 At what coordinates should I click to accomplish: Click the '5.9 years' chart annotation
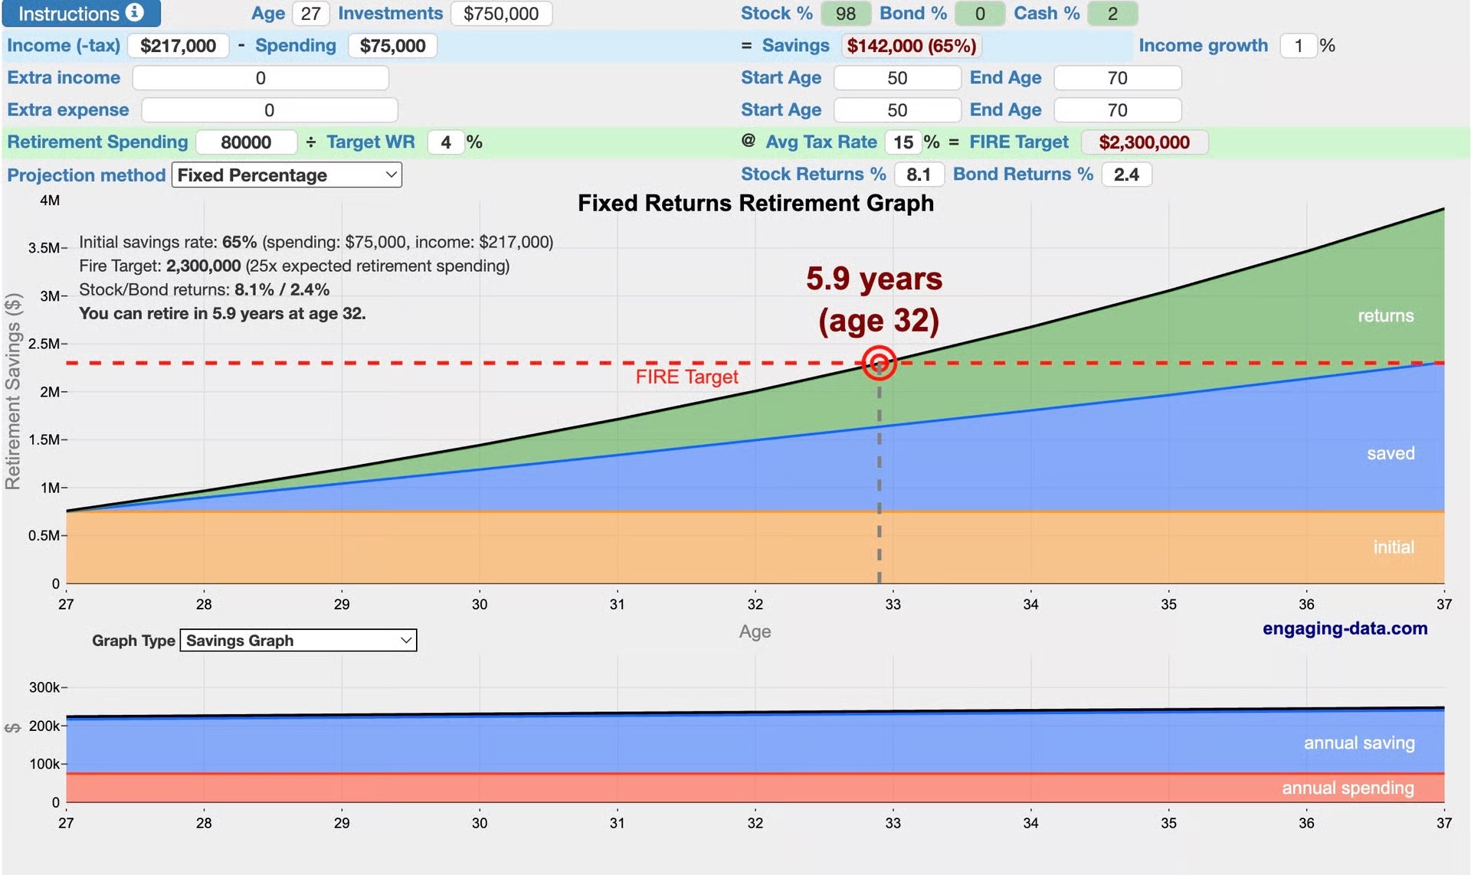point(874,279)
